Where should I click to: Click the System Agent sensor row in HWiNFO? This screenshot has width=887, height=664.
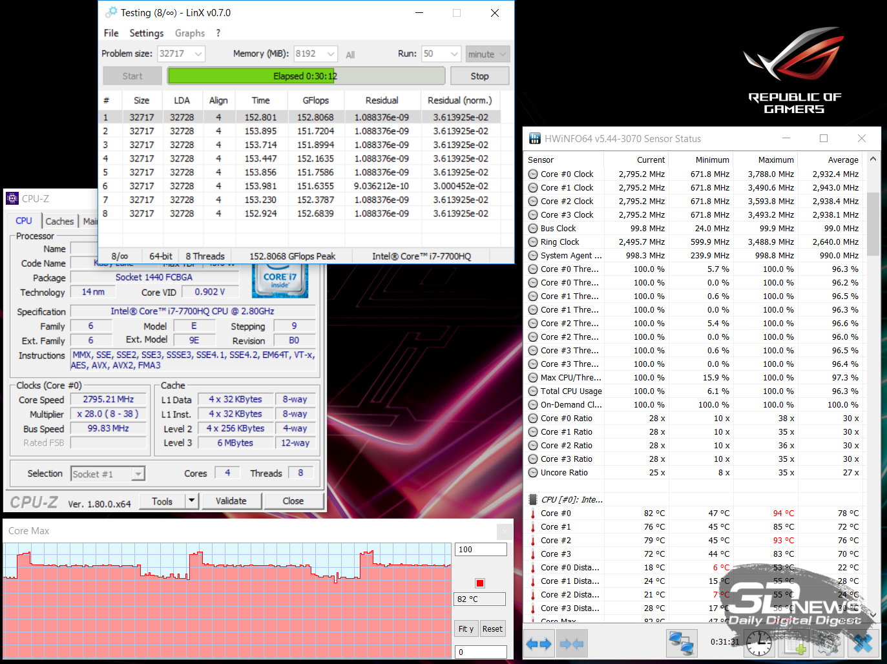click(694, 255)
